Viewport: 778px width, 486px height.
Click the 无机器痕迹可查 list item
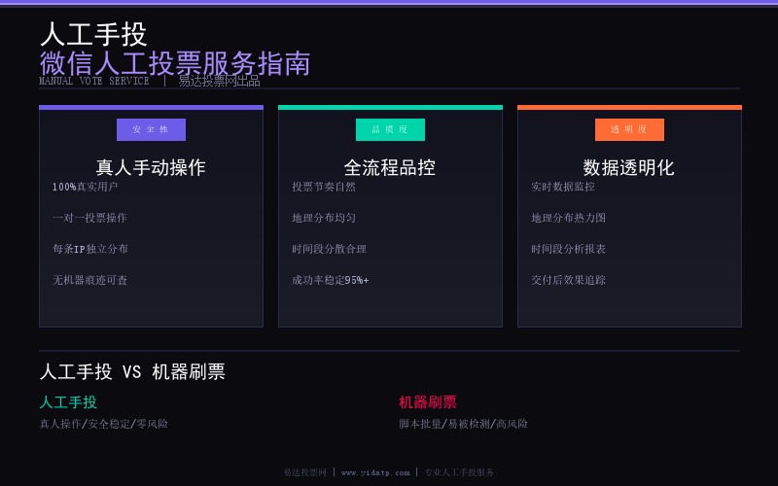[89, 280]
